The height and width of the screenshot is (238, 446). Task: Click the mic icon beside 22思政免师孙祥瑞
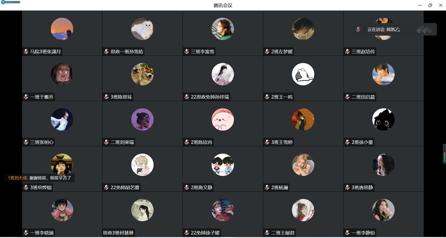click(x=187, y=97)
